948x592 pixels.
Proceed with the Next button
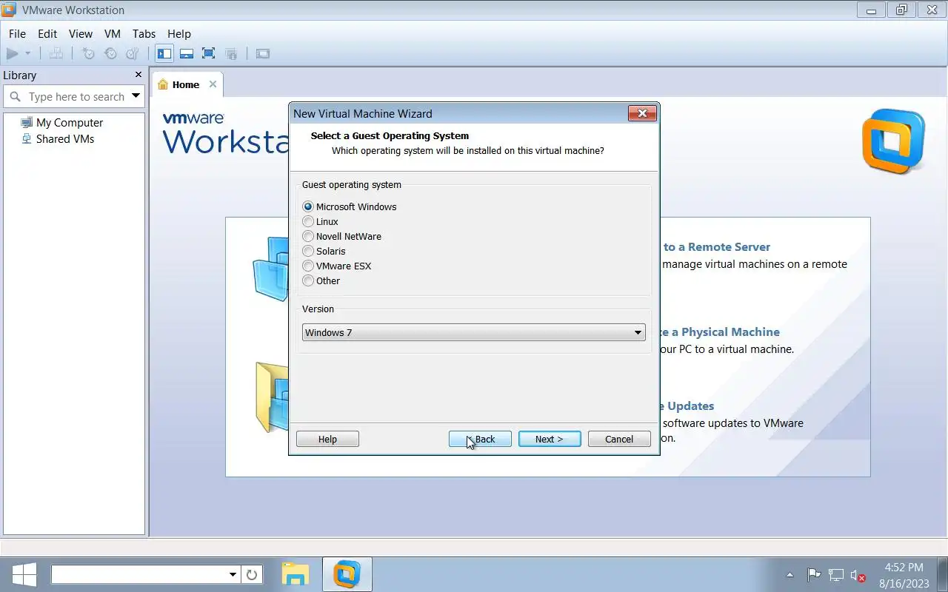pyautogui.click(x=550, y=439)
